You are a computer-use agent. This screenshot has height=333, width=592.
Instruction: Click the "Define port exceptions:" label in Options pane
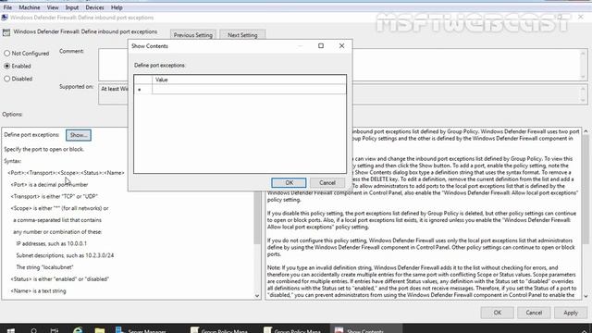[31, 135]
